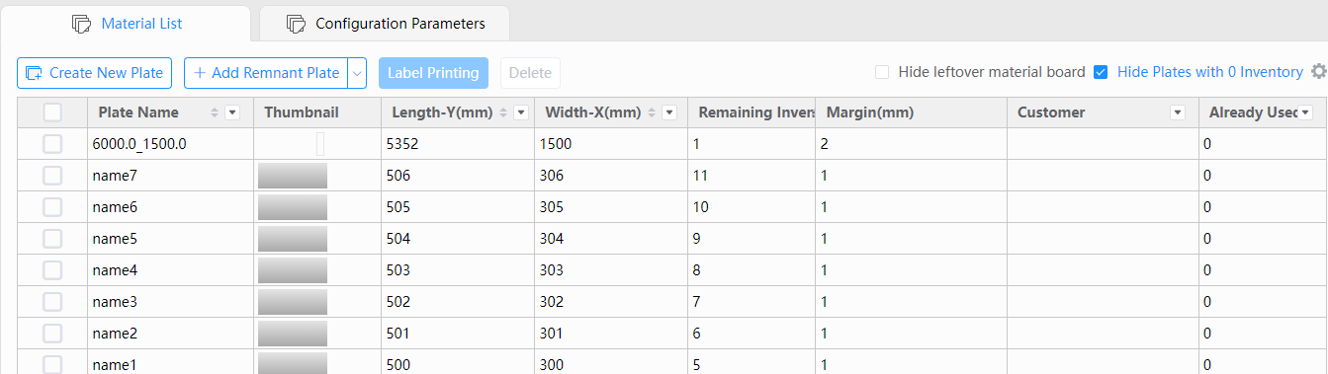Expand Add Remnant Plate dropdown arrow
Viewport: 1328px width, 374px height.
click(358, 73)
